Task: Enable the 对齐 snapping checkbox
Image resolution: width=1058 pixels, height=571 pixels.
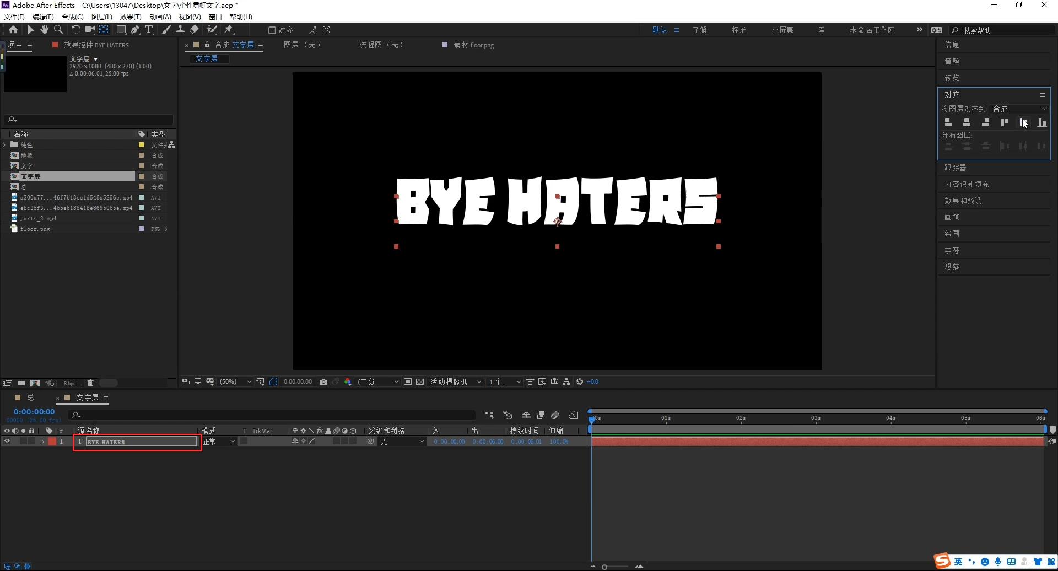Action: [x=272, y=30]
